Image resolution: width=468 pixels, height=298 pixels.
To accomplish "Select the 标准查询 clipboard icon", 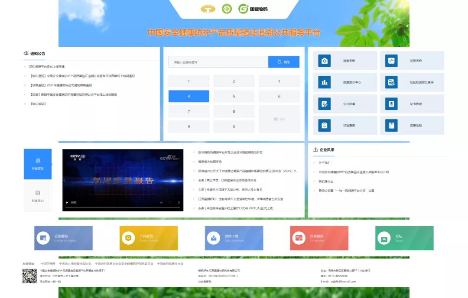I will coord(325,126).
